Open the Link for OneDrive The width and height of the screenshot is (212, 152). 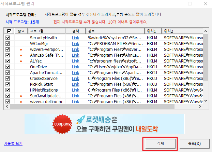click(x=75, y=67)
